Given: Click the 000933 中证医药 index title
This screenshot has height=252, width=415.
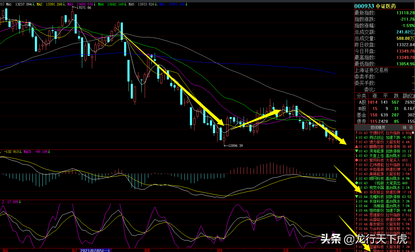Looking at the screenshot, I should coord(375,6).
